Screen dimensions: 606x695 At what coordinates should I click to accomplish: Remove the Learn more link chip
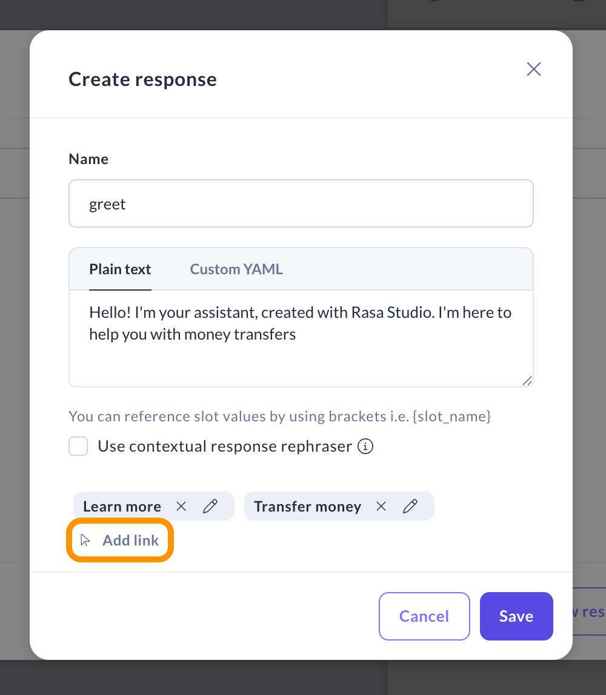click(x=181, y=506)
